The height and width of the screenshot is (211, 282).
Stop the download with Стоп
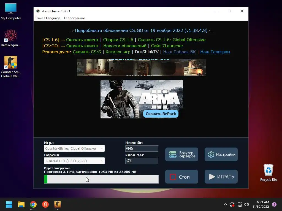(x=182, y=177)
